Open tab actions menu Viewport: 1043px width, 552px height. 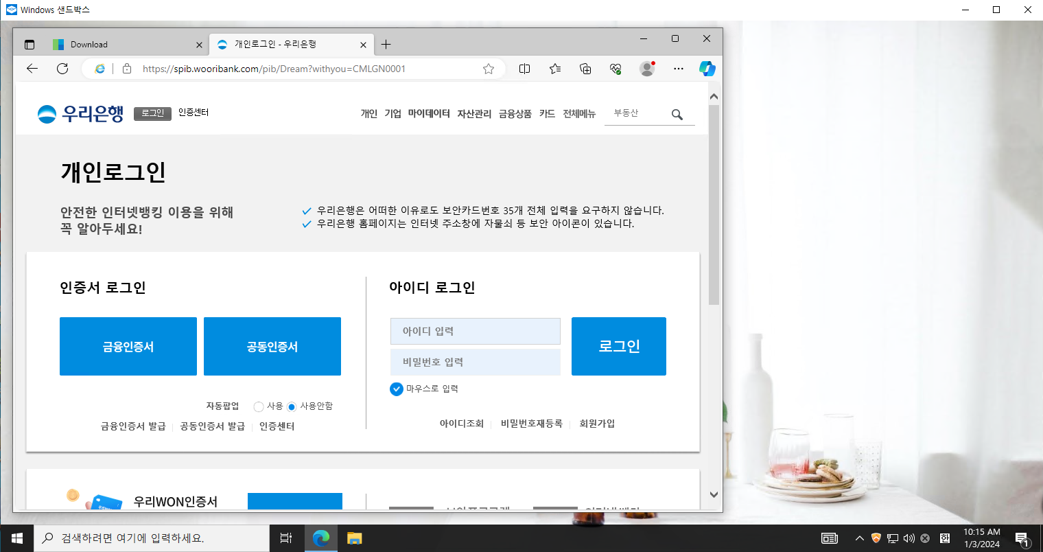30,45
